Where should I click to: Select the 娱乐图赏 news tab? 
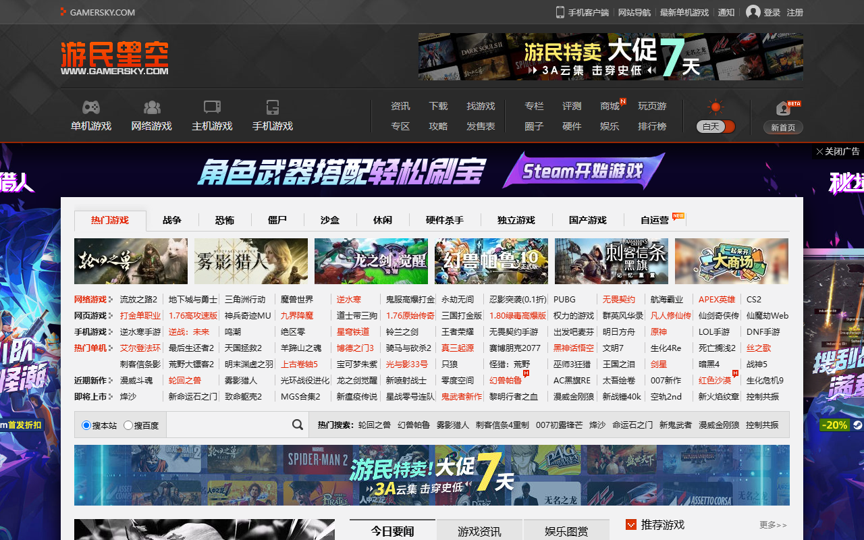click(566, 531)
